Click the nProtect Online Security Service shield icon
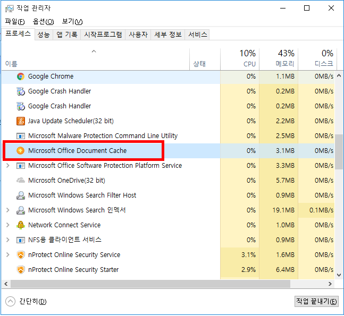This screenshot has height=316, width=344. point(21,255)
